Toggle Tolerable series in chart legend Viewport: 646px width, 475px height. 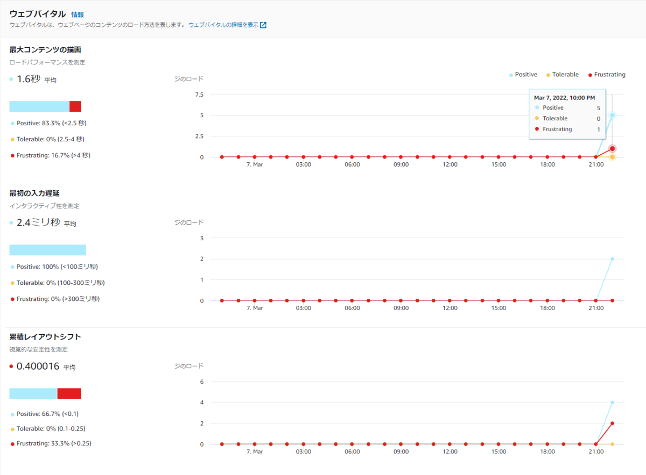(563, 75)
